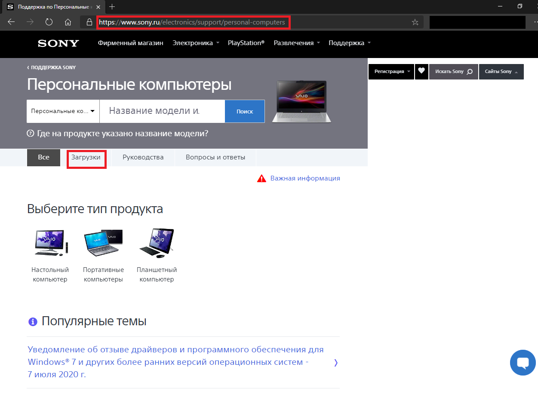This screenshot has width=538, height=394.
Task: Click the browser back arrow
Action: click(x=11, y=22)
